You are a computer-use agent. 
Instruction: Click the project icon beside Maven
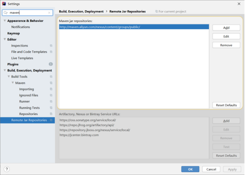tap(51, 83)
